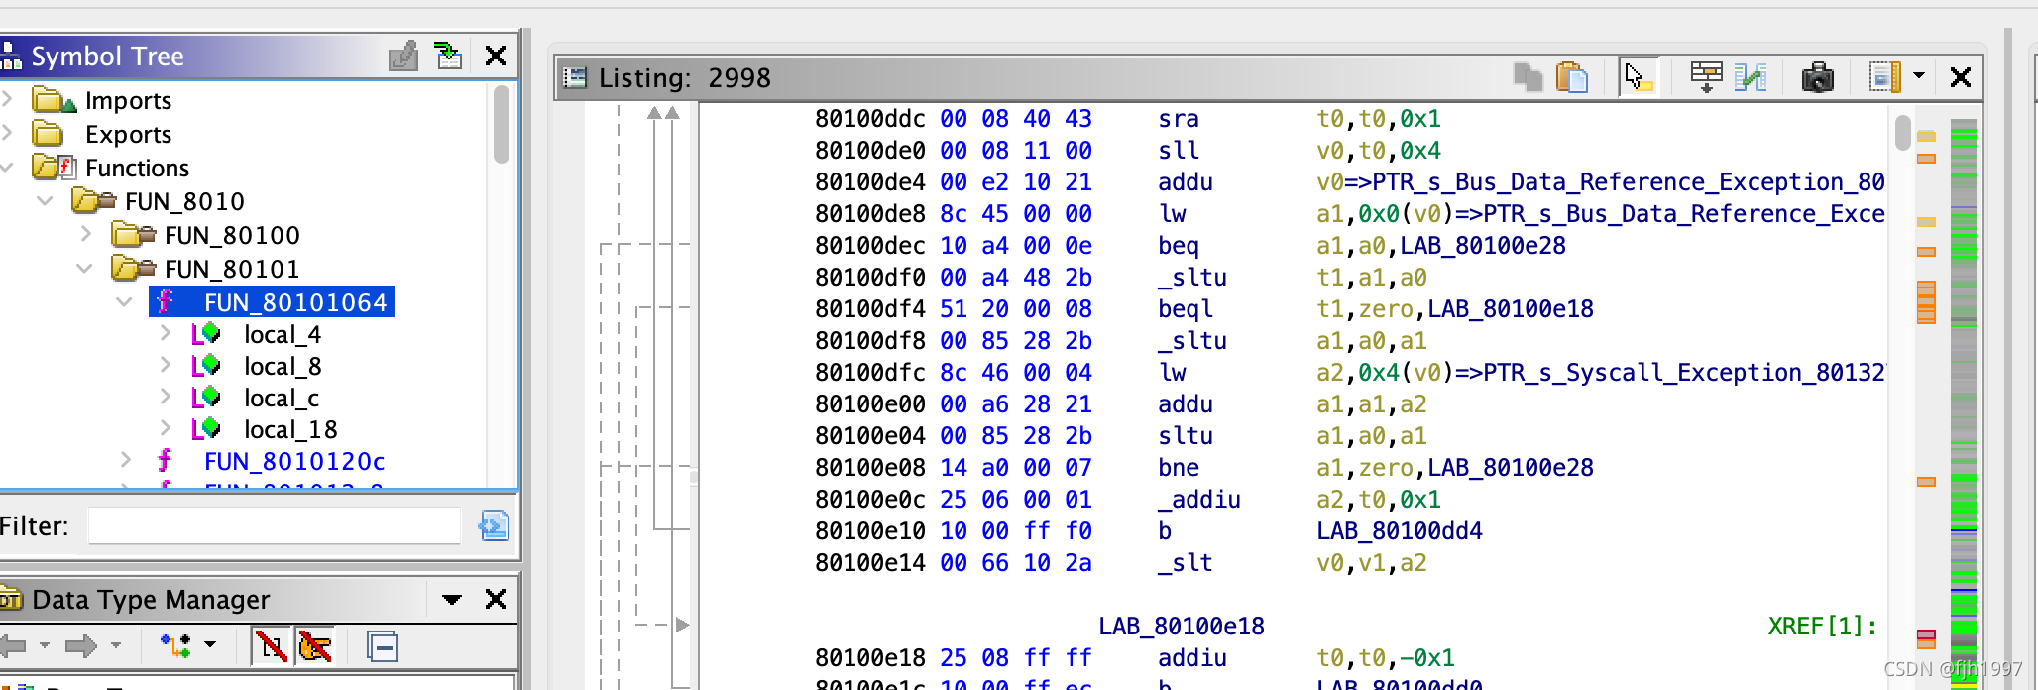Select the Functions tree item

pos(137,168)
